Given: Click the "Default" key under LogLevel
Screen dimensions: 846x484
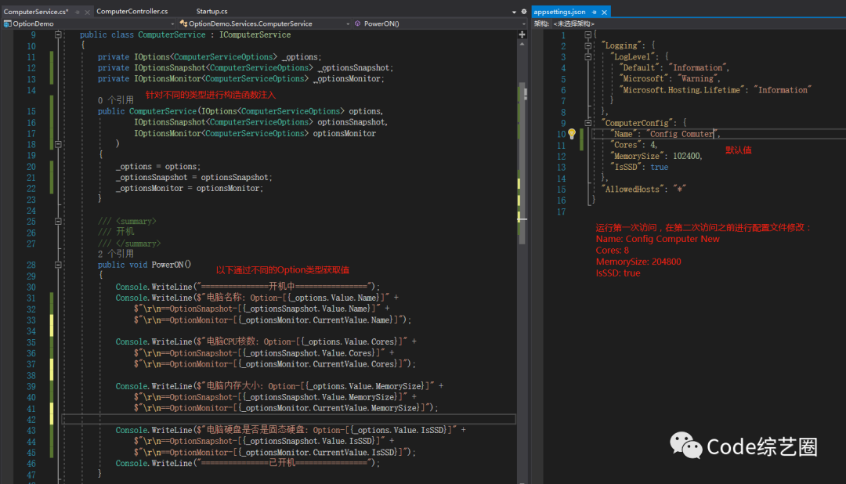Looking at the screenshot, I should (639, 68).
